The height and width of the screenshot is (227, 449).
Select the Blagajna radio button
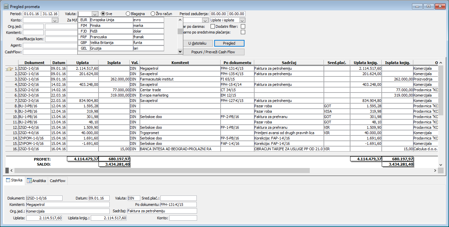[128, 14]
